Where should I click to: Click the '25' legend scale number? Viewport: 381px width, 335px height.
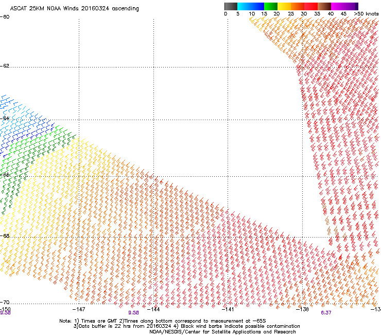coord(291,13)
